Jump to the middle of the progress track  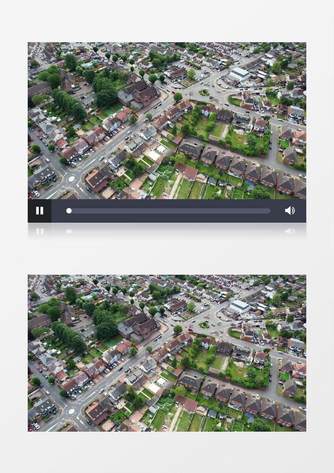coord(168,211)
